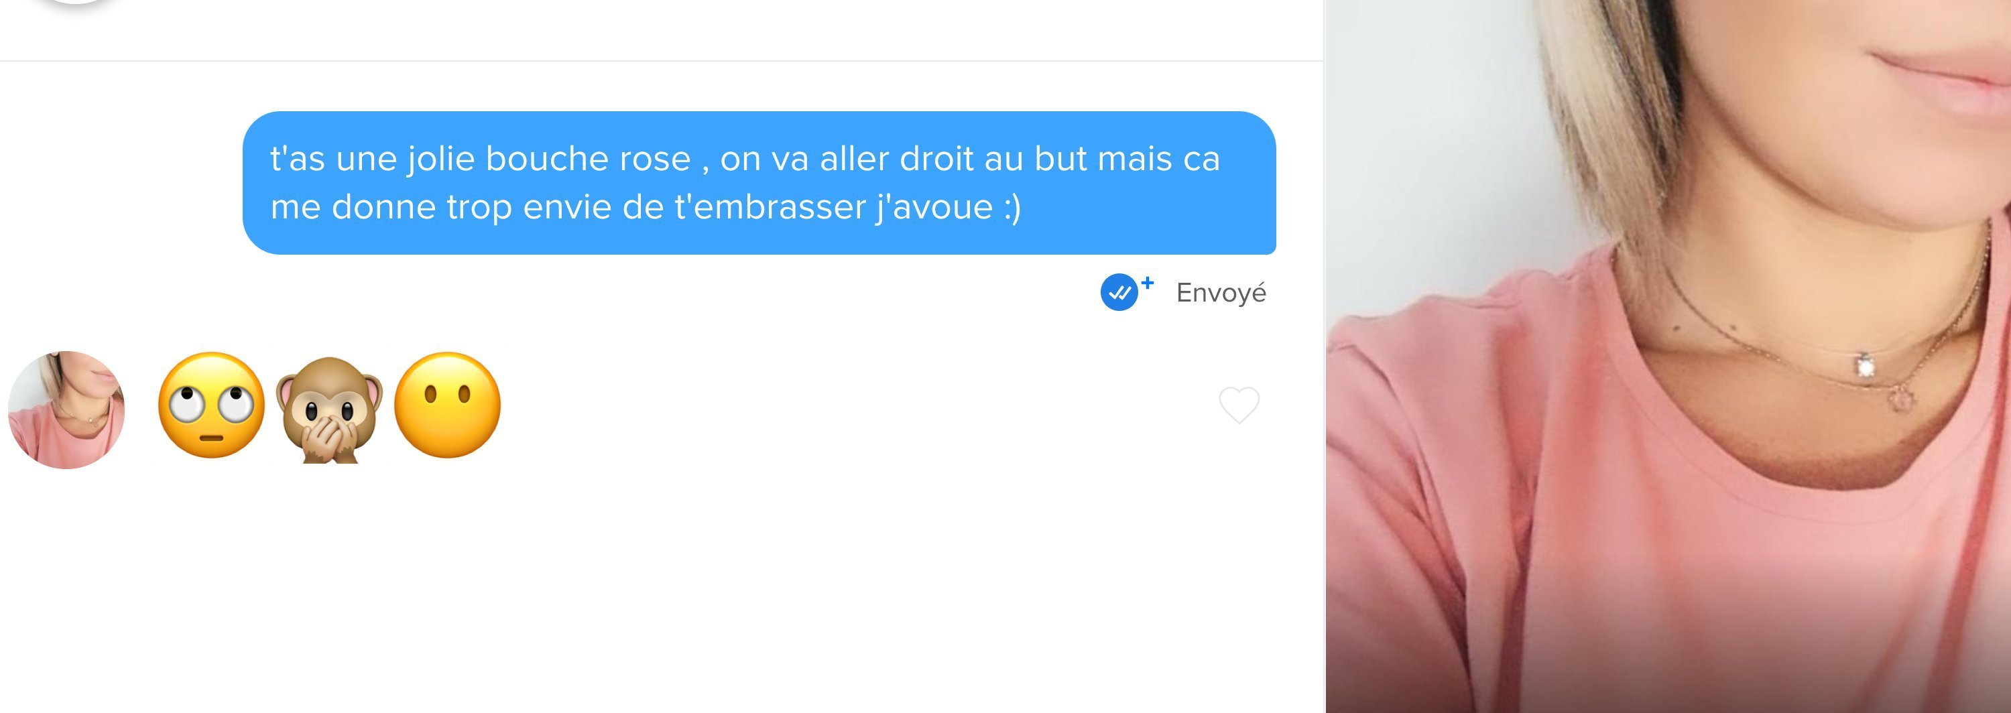Click the ":)" smiley ending the message
The width and height of the screenshot is (2011, 713).
(x=1012, y=208)
